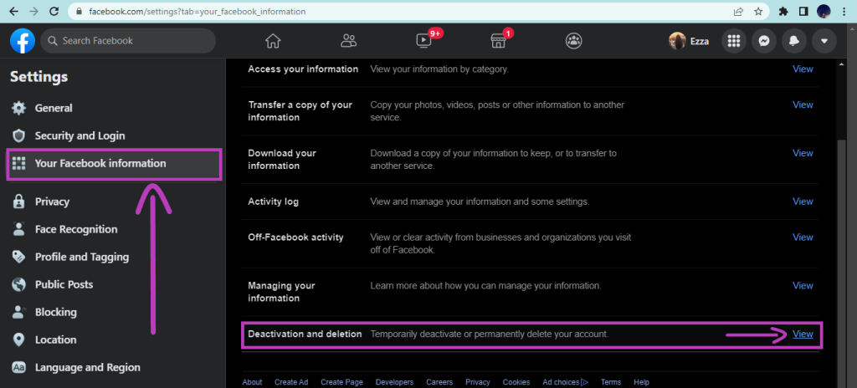This screenshot has width=857, height=388.
Task: Open General settings
Action: pos(114,108)
